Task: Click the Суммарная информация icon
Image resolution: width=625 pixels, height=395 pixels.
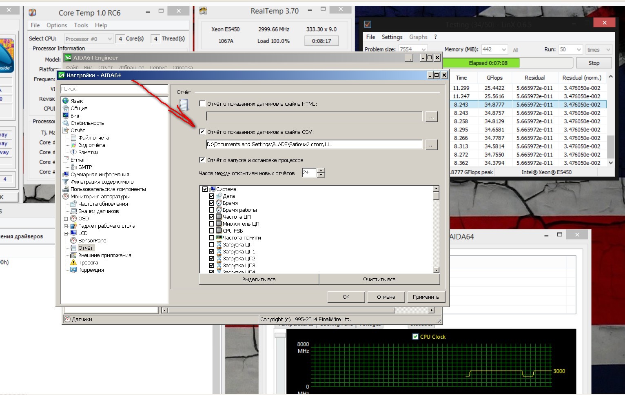Action: pyautogui.click(x=66, y=174)
